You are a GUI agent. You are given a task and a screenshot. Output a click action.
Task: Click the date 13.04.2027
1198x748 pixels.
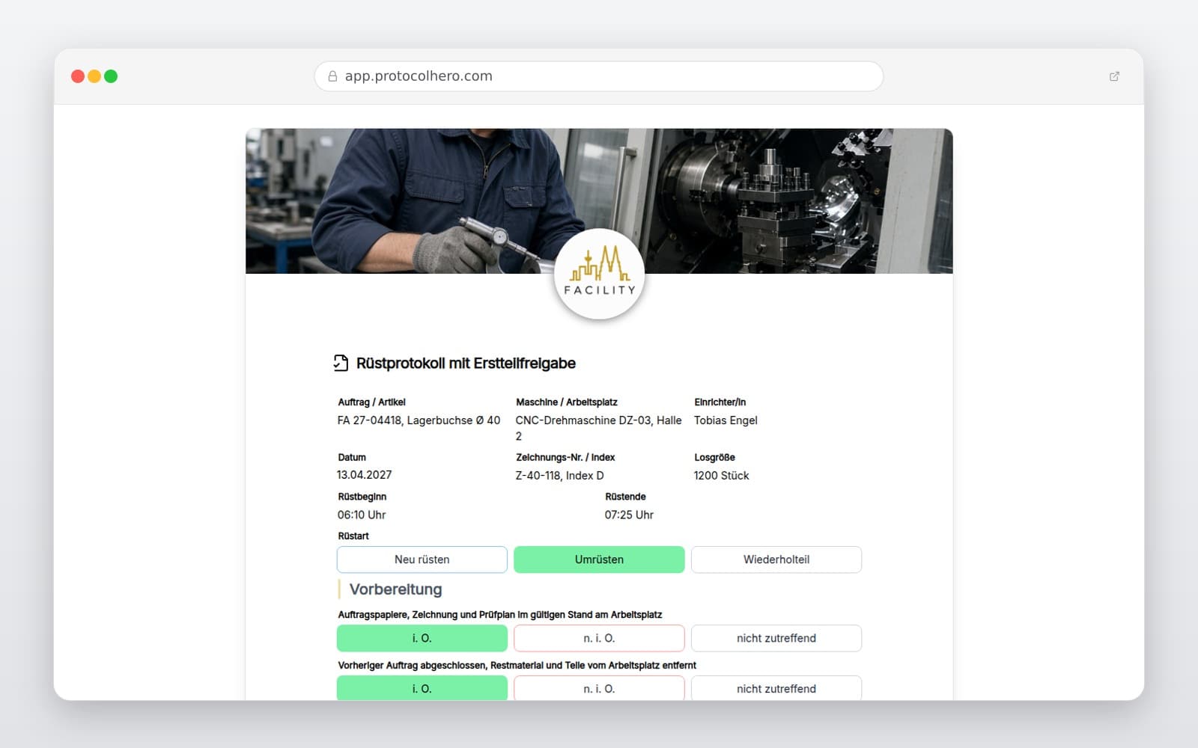[365, 475]
